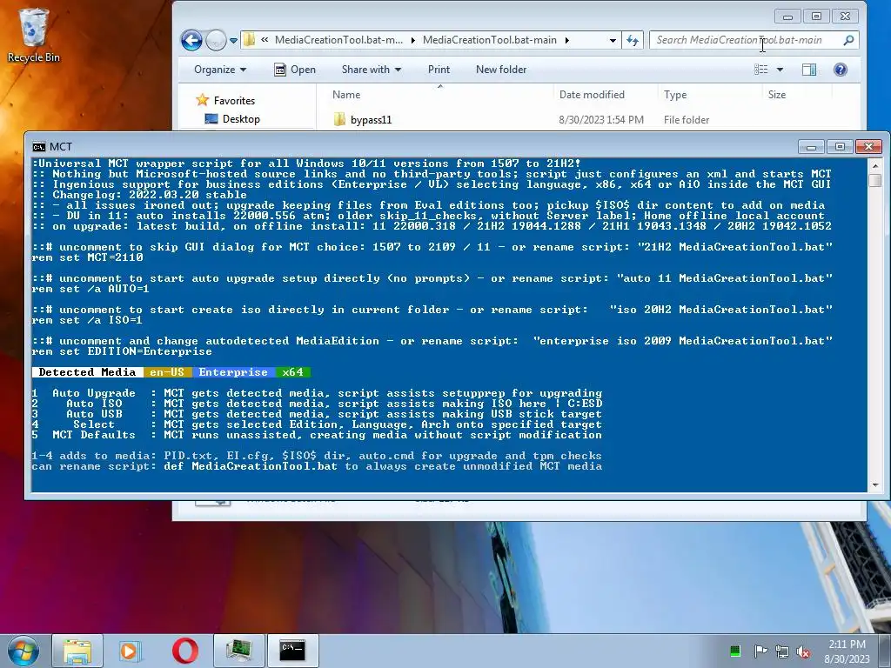Sort by the Name column header
The width and height of the screenshot is (891, 668).
(346, 95)
